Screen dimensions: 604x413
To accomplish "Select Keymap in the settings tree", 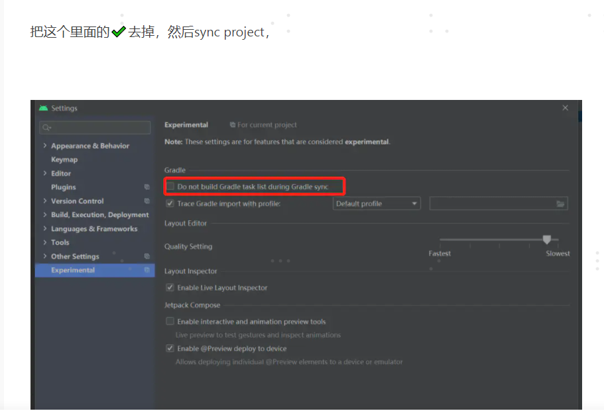I will [x=64, y=160].
